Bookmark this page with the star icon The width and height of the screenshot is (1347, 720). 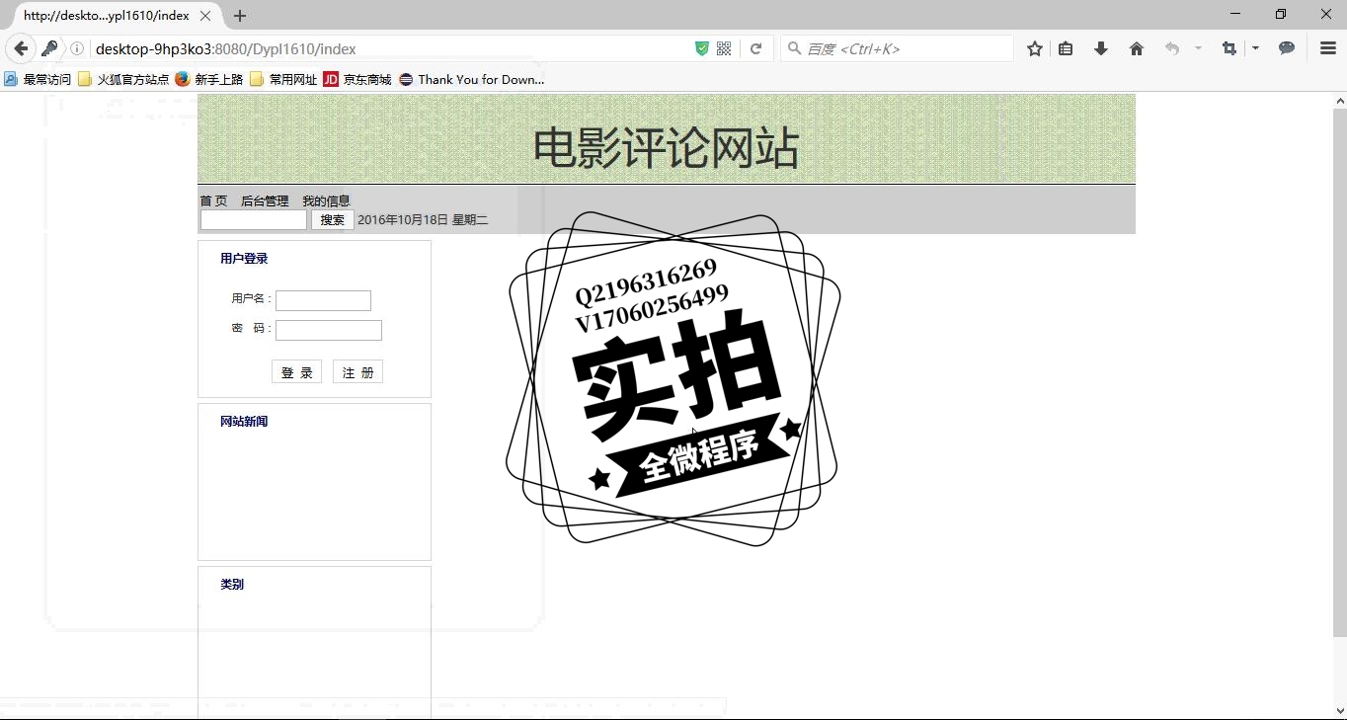[x=1035, y=48]
